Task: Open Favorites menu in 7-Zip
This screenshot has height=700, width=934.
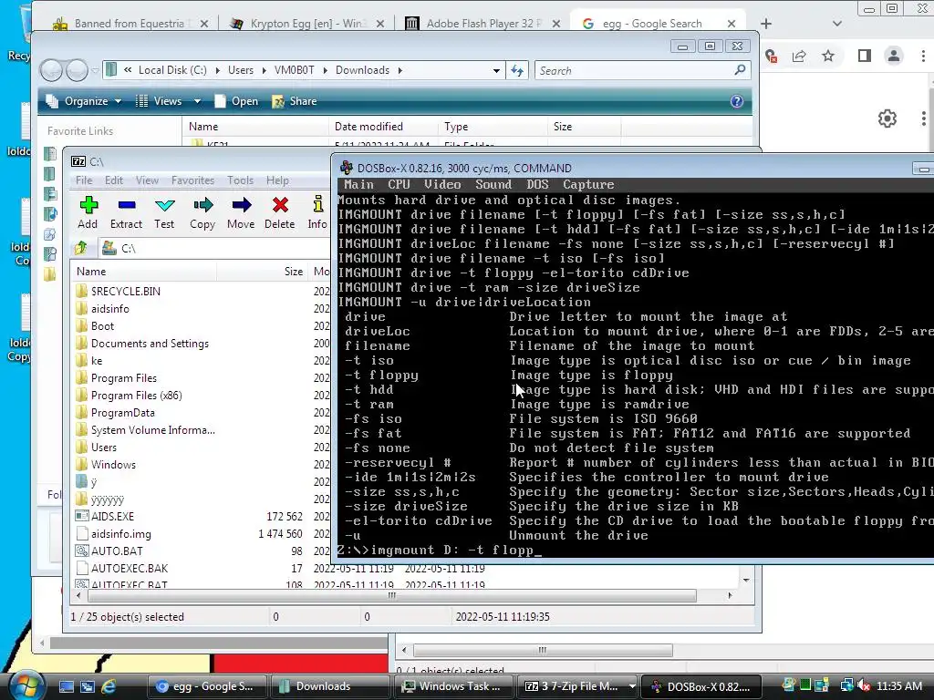Action: coord(192,180)
